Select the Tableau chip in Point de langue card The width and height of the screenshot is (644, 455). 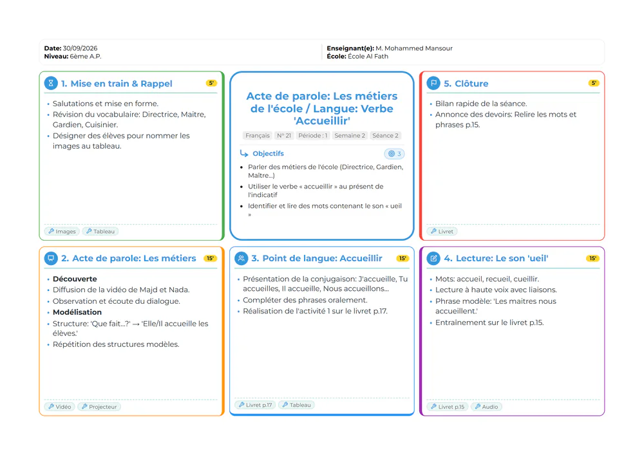tap(296, 405)
